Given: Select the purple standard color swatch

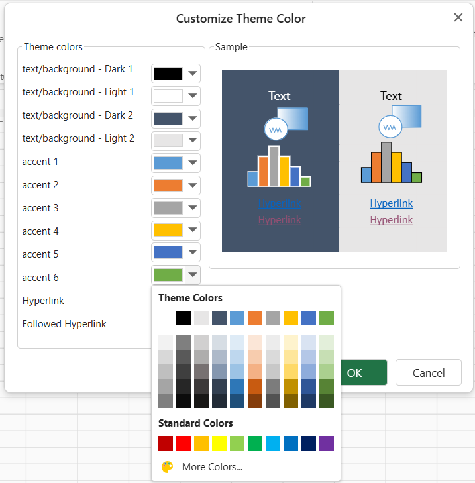Looking at the screenshot, I should [327, 443].
